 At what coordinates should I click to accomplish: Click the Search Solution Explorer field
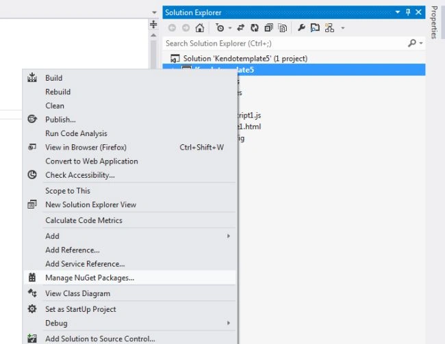point(285,43)
